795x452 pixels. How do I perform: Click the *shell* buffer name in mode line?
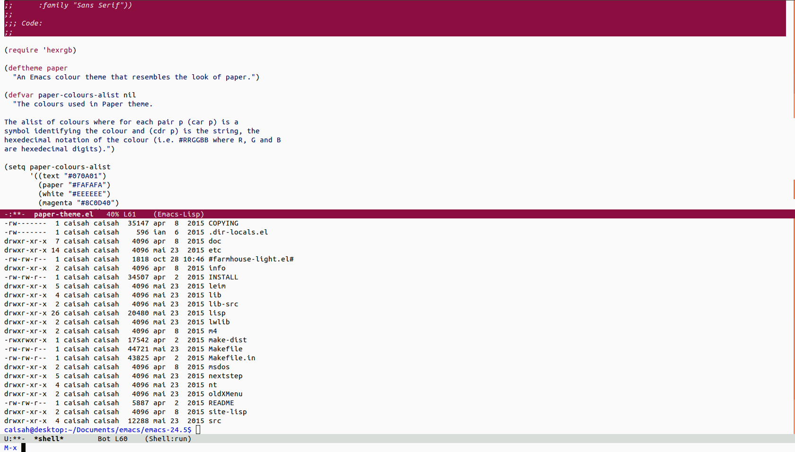[x=49, y=439]
